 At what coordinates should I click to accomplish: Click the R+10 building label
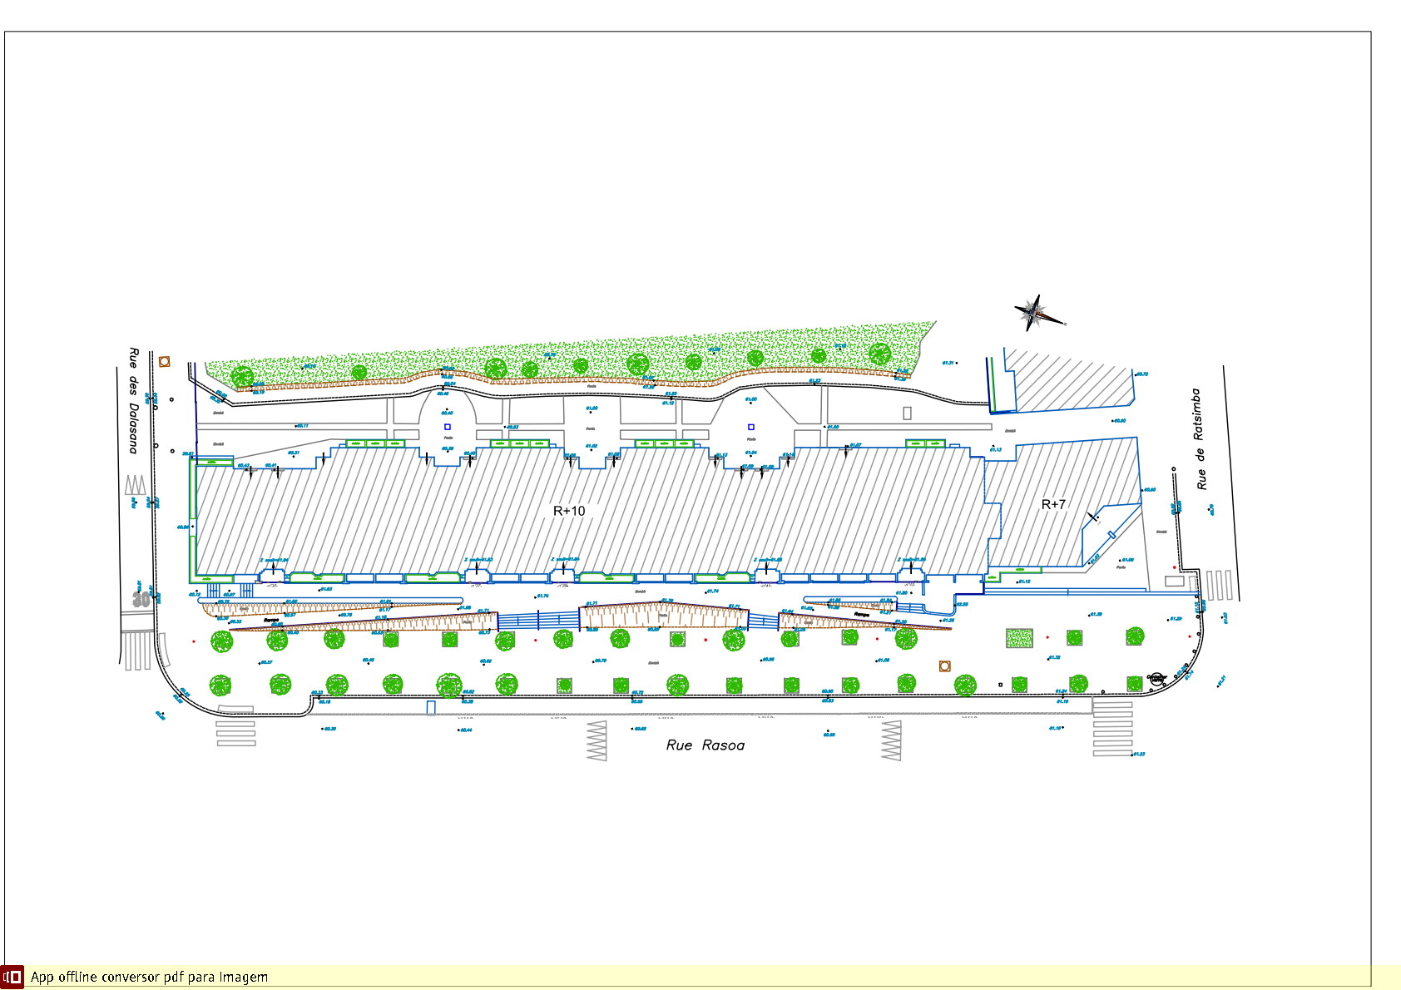(569, 511)
